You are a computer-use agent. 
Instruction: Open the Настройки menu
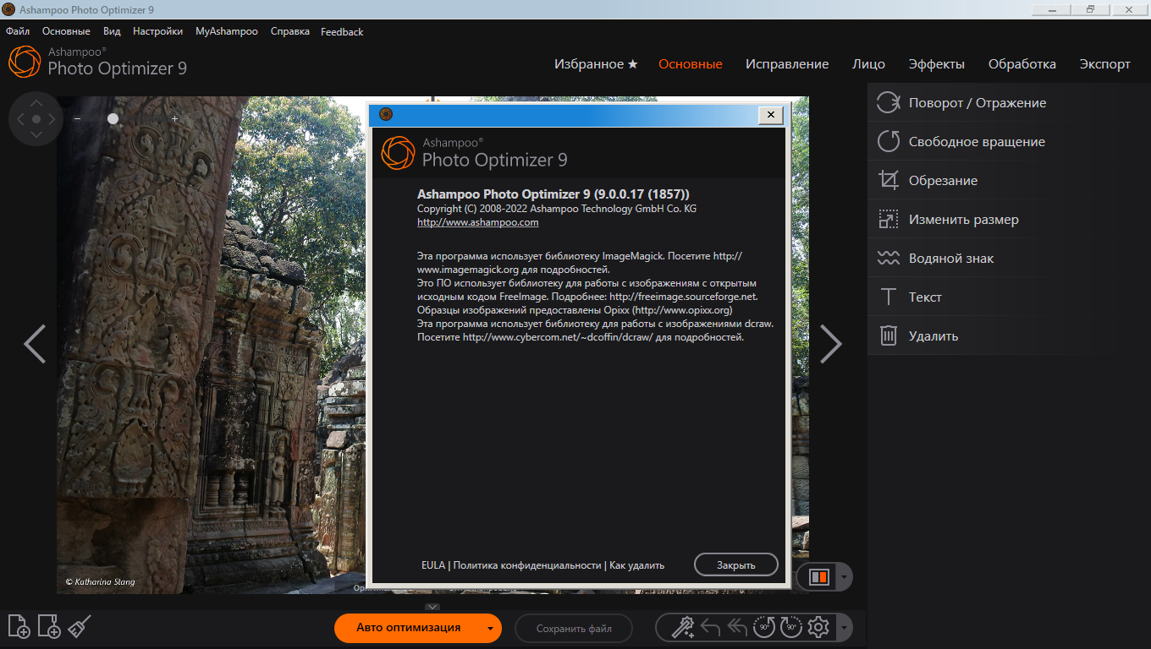[157, 31]
